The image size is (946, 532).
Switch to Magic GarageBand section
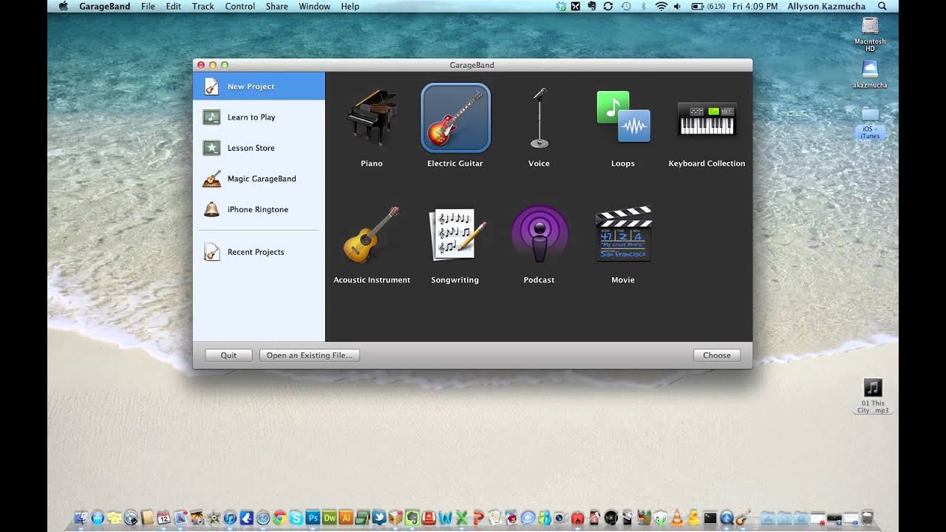coord(259,179)
